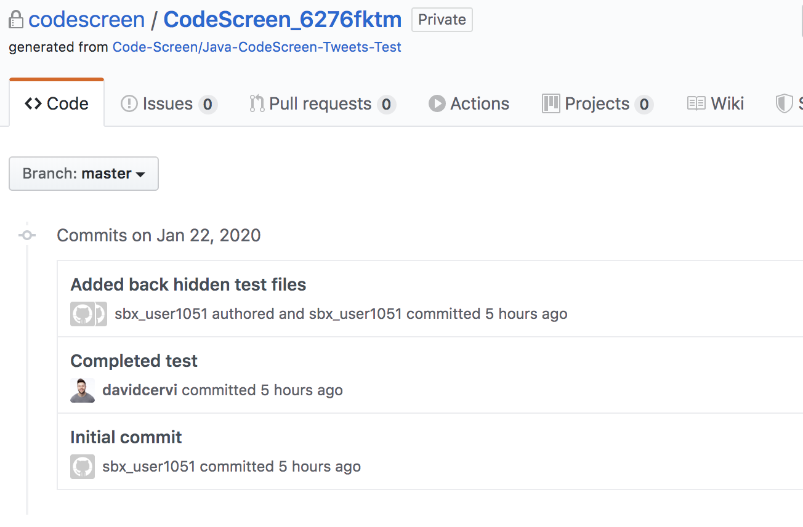Open the 'Initial commit' commit
Viewport: 803px width, 527px height.
126,437
